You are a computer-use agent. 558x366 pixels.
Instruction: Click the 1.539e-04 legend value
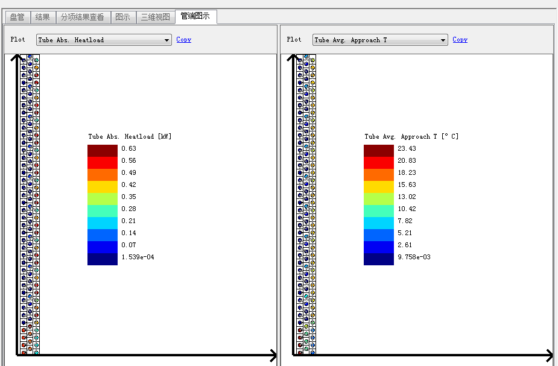click(138, 257)
